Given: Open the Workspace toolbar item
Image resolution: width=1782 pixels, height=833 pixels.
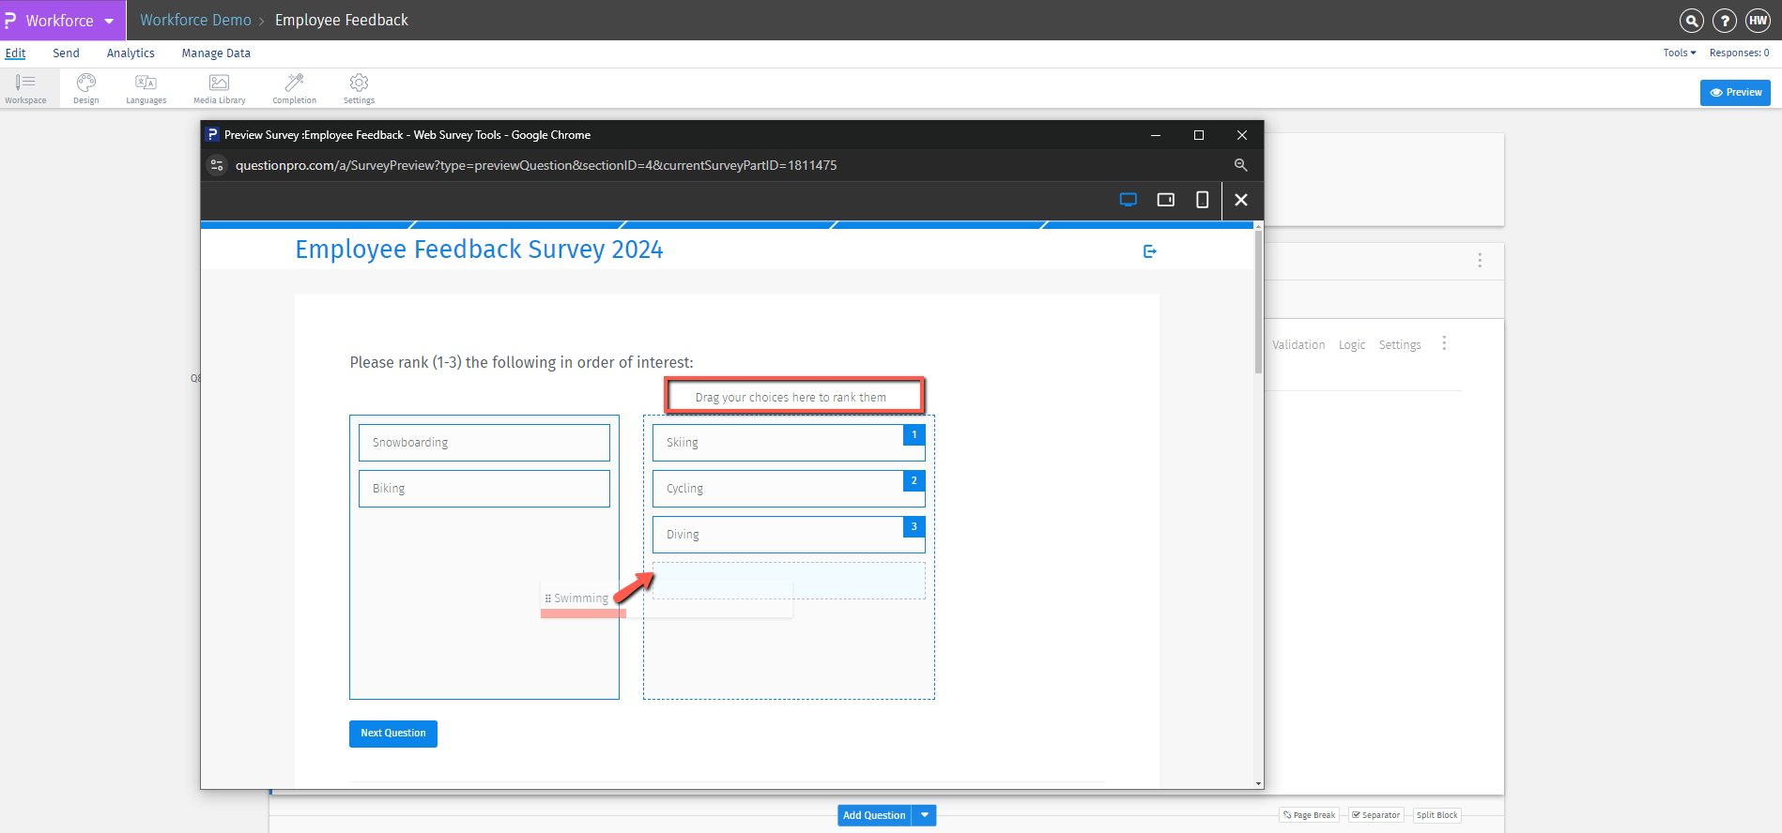Looking at the screenshot, I should pos(25,88).
